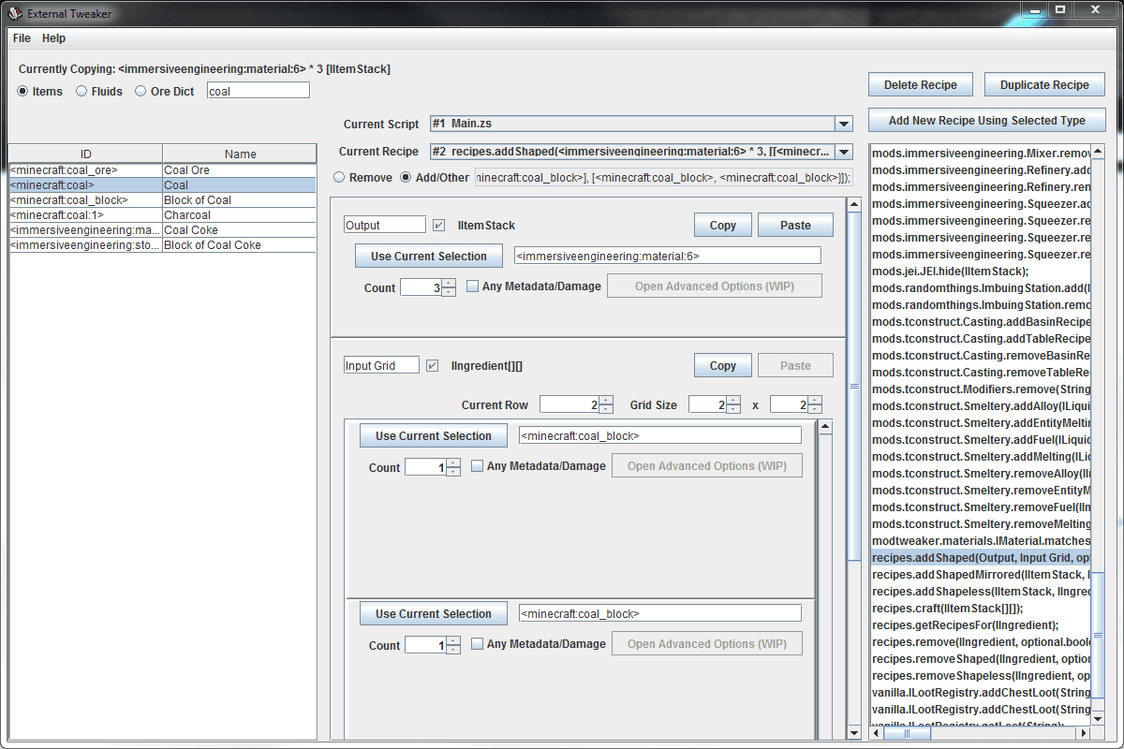Increase the Output Count spinner

[x=449, y=283]
